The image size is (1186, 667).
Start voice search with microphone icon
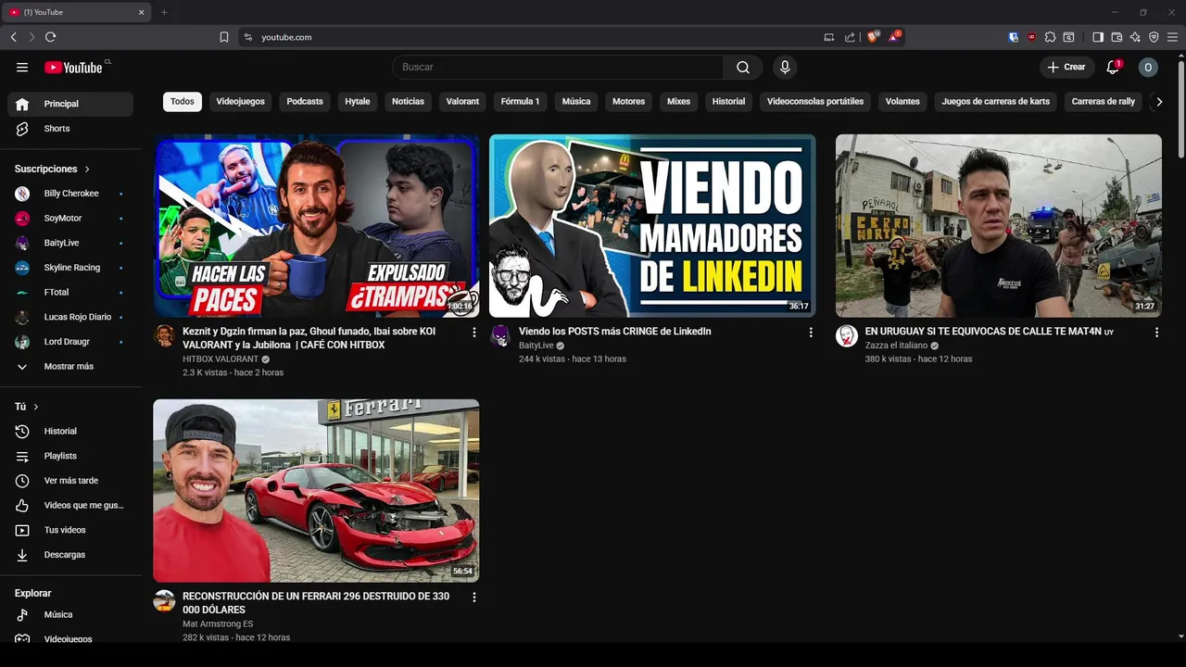pos(785,67)
